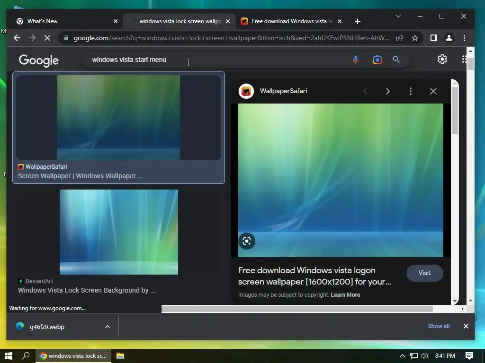Open the tab search dropdown arrow
This screenshot has width=485, height=363.
click(398, 16)
